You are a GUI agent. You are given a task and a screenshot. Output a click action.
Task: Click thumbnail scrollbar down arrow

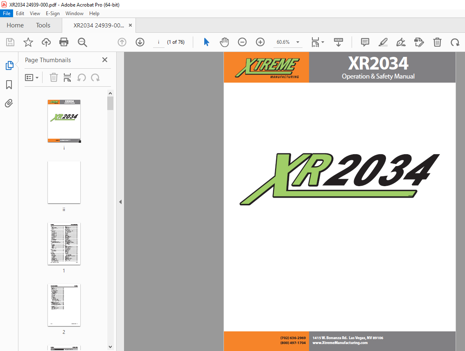tap(111, 346)
